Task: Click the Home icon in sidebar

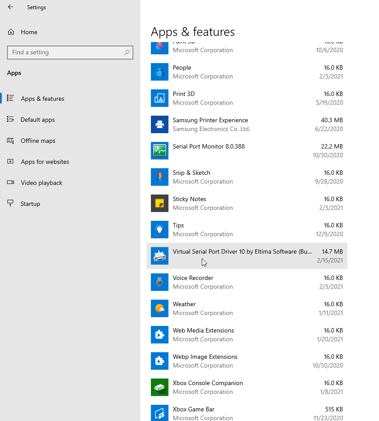Action: [11, 32]
